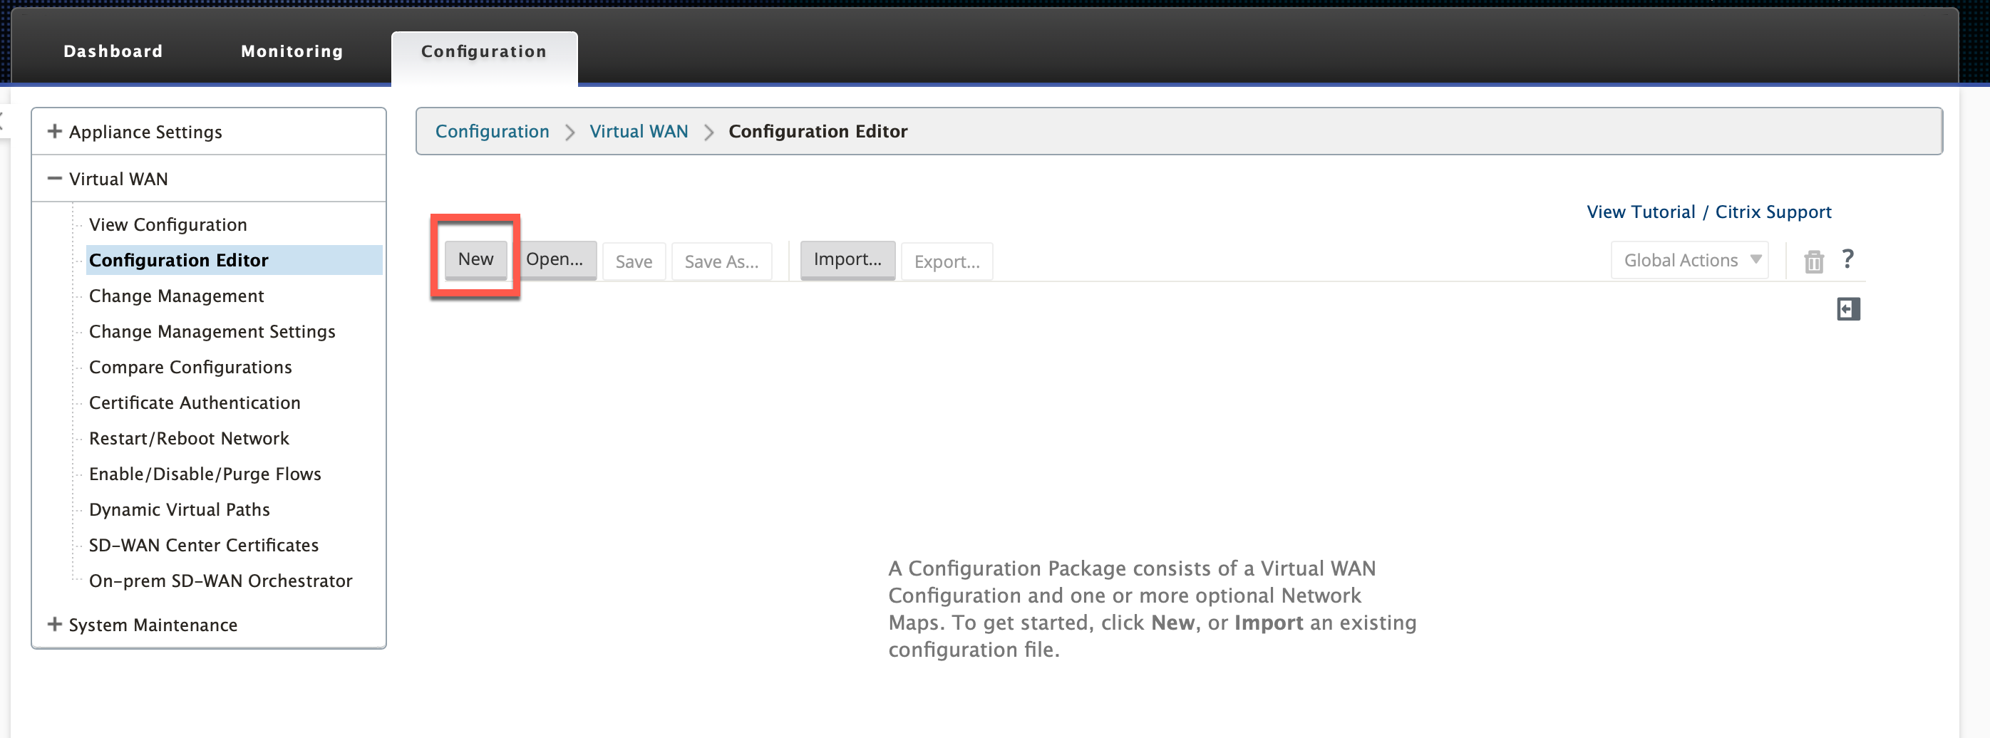1990x738 pixels.
Task: Open SD-WAN Center Certificates
Action: [203, 545]
